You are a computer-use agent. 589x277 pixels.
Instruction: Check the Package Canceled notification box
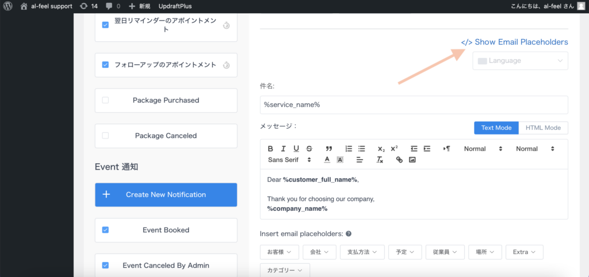pyautogui.click(x=105, y=136)
